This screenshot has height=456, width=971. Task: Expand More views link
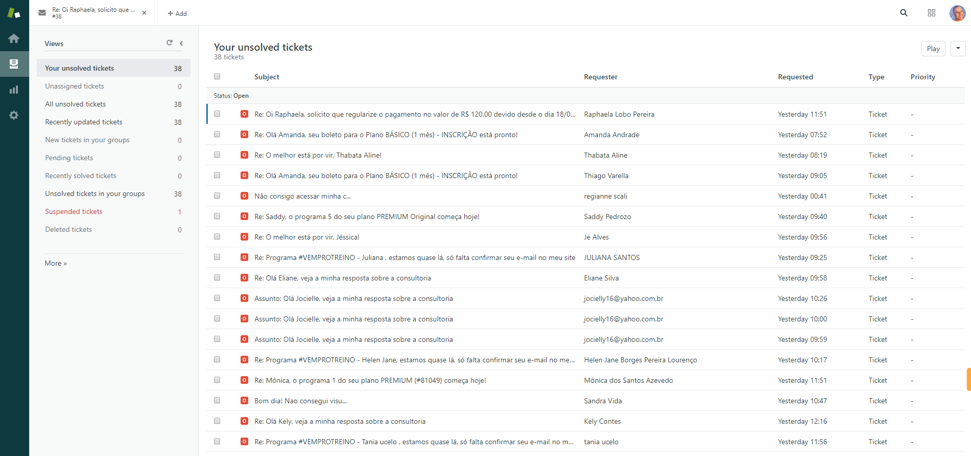click(55, 263)
